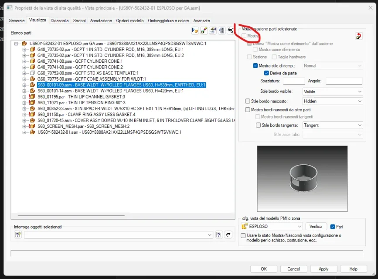
Task: Click the query icon left of Interroga field
Action: [x=18, y=235]
